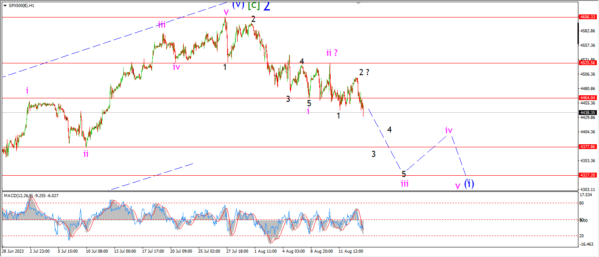
Task: Select the black '5' label above pink iii projection
Action: [x=404, y=174]
